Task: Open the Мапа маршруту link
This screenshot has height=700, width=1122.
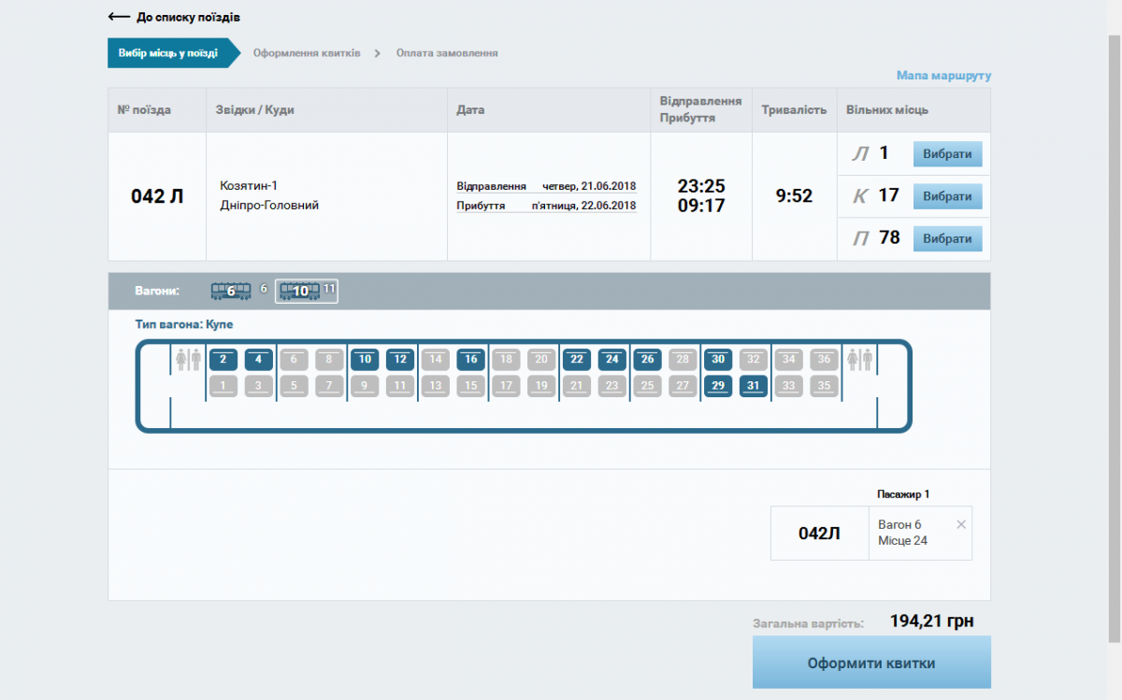Action: point(943,76)
